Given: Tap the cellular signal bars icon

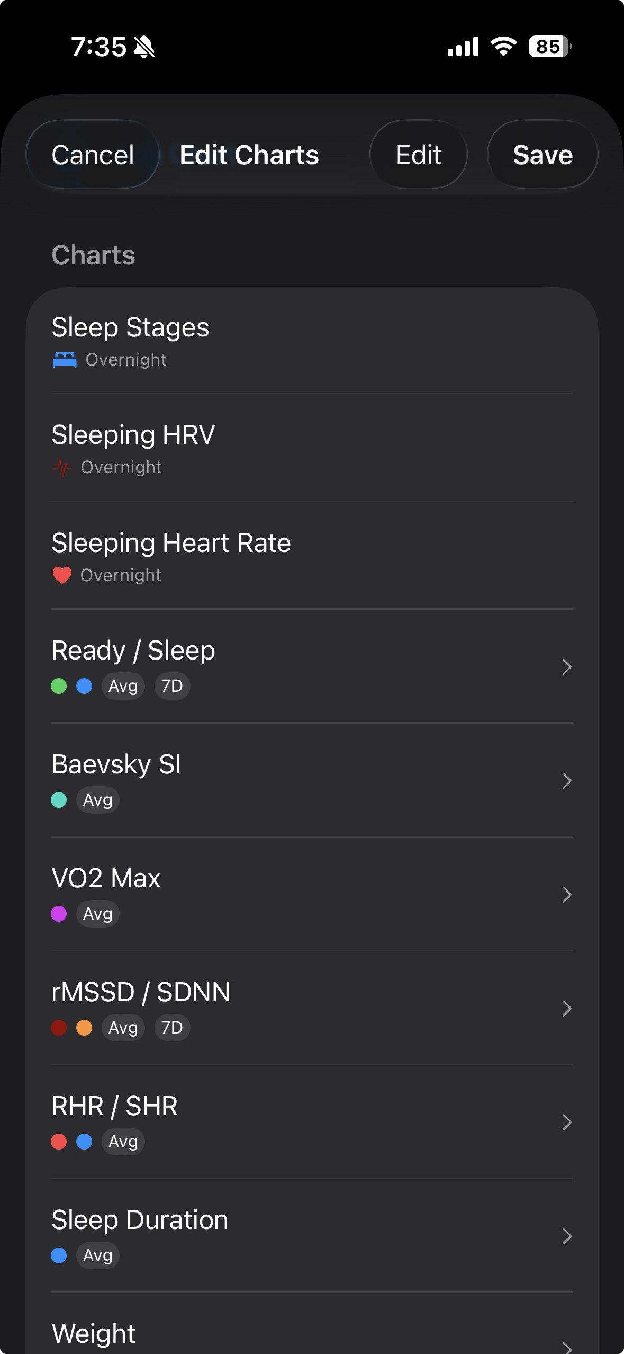Looking at the screenshot, I should (463, 47).
